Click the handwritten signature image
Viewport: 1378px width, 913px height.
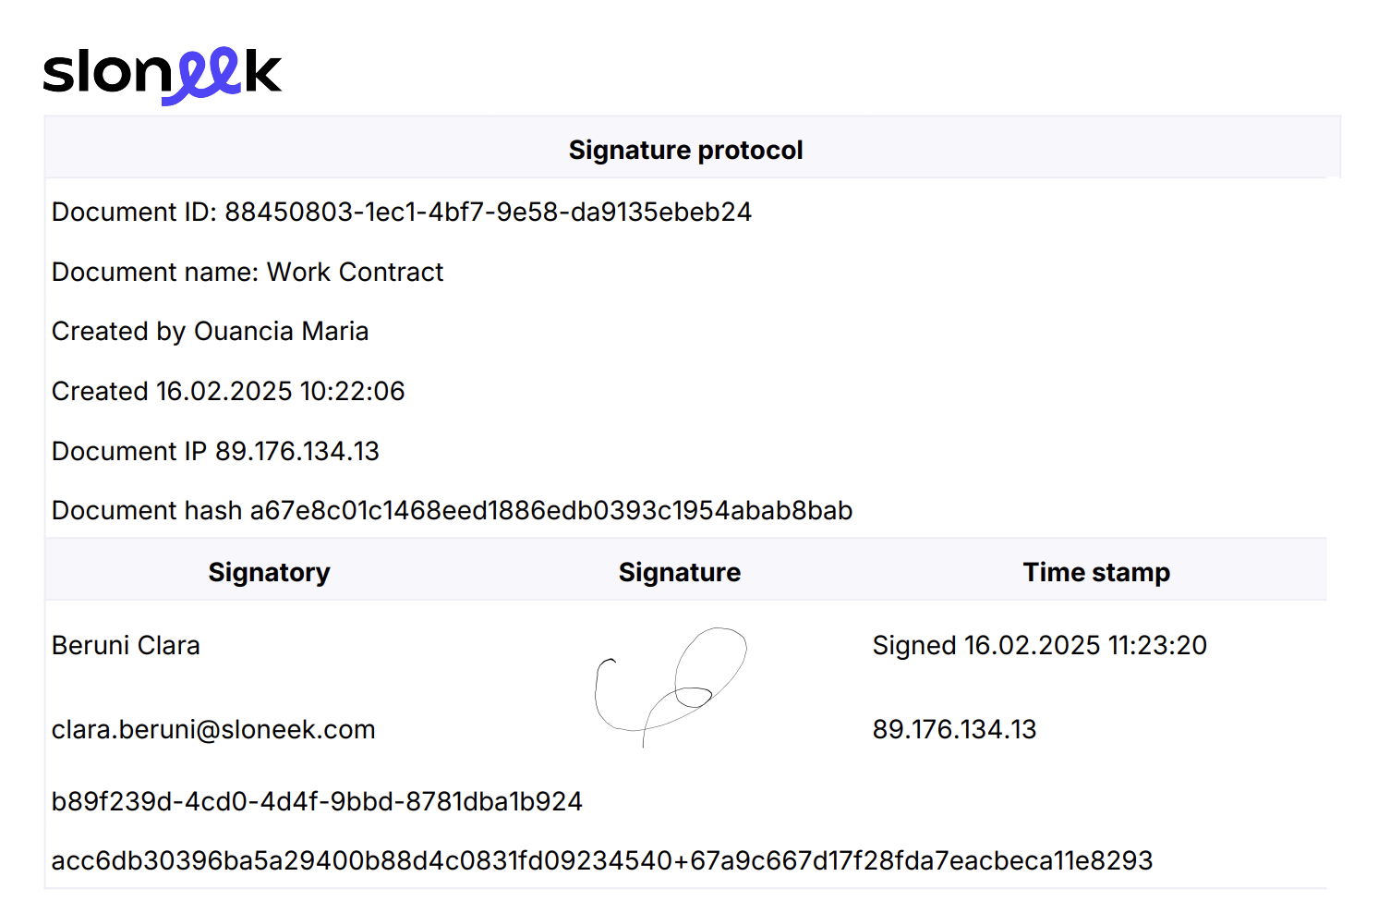click(671, 687)
